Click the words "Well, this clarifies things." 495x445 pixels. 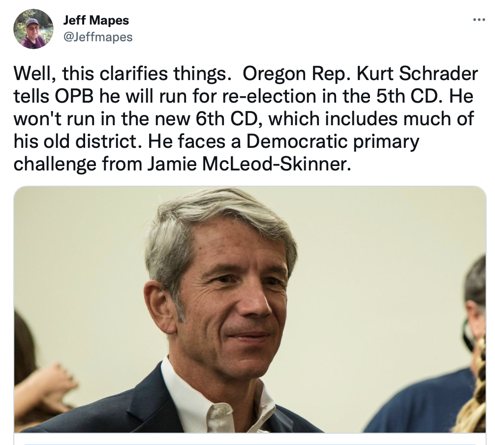click(x=122, y=74)
